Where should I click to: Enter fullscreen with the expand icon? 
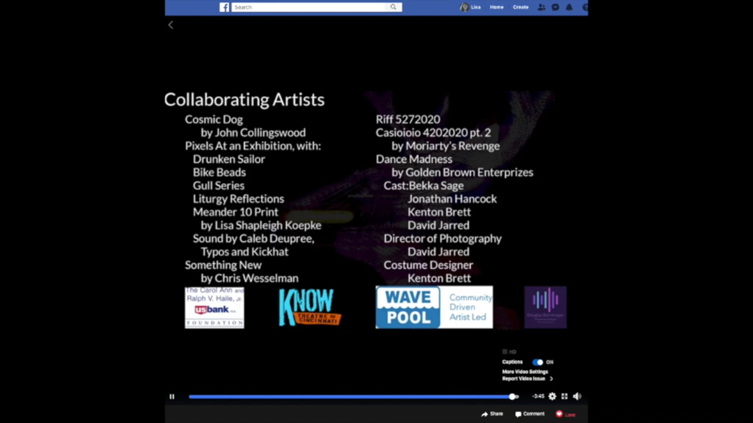click(x=564, y=396)
